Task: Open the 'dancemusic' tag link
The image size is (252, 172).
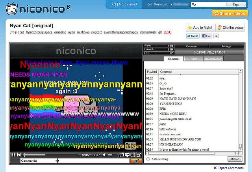Action: point(148,32)
